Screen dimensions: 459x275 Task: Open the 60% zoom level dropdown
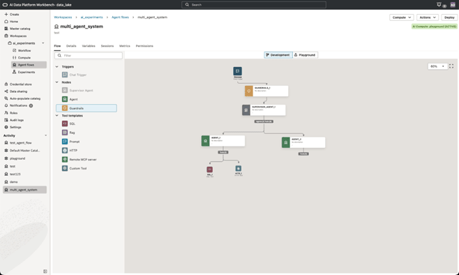point(437,66)
